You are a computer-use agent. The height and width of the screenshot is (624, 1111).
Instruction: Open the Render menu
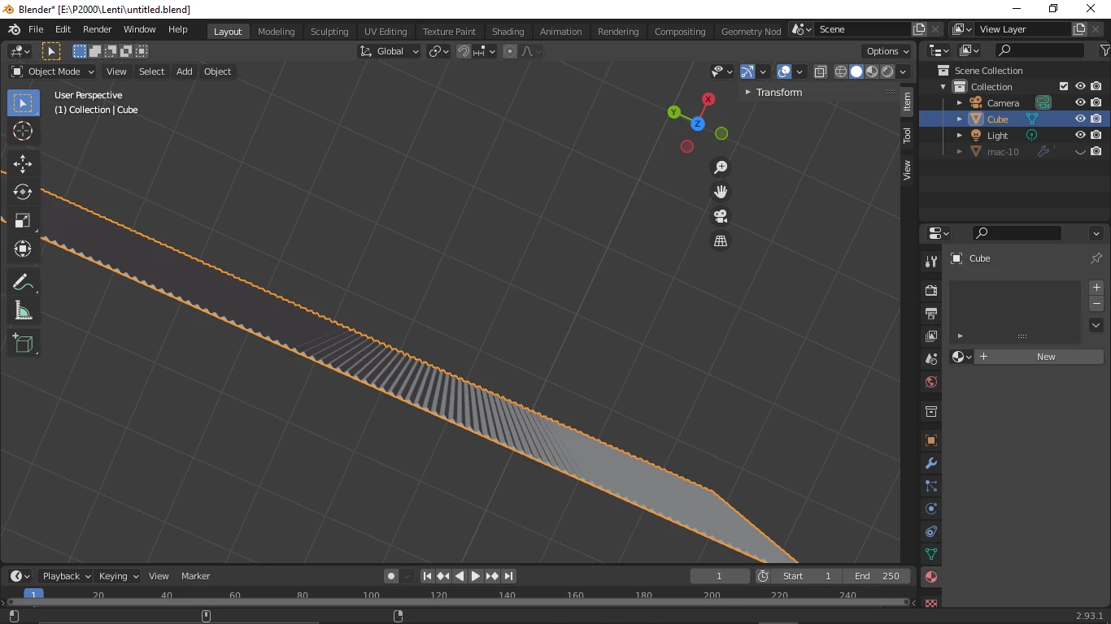98,29
